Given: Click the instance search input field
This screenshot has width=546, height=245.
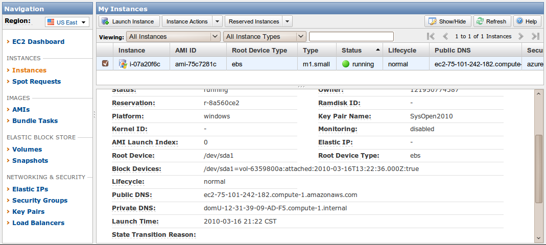Looking at the screenshot, I should [351, 36].
